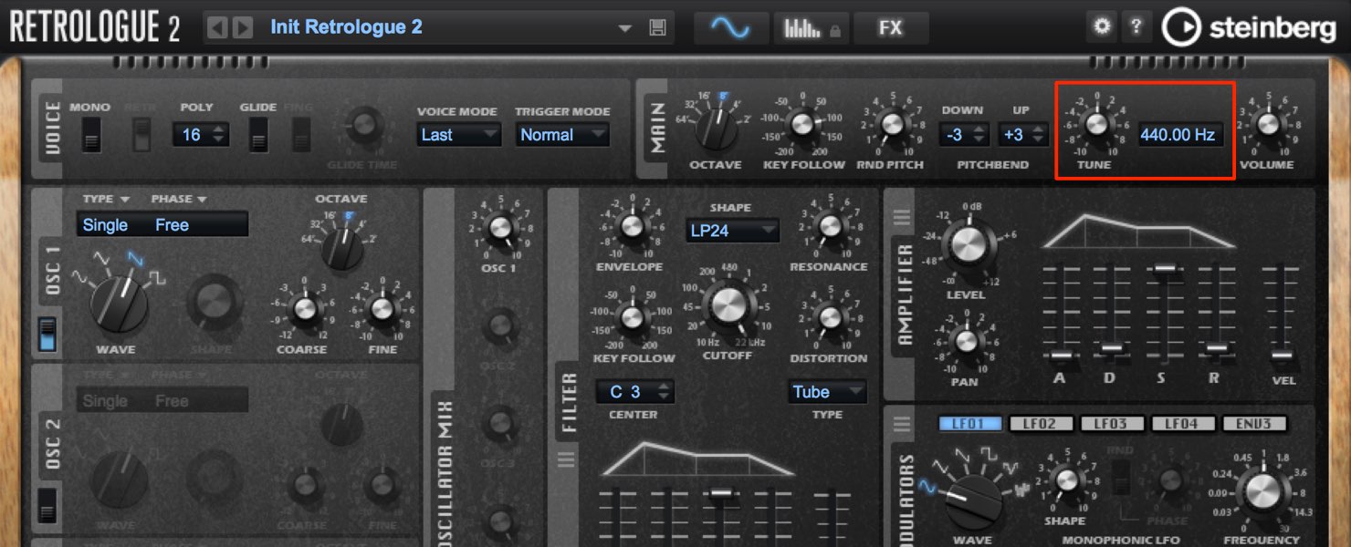Switch to the FX page
This screenshot has width=1351, height=547.
tap(890, 28)
